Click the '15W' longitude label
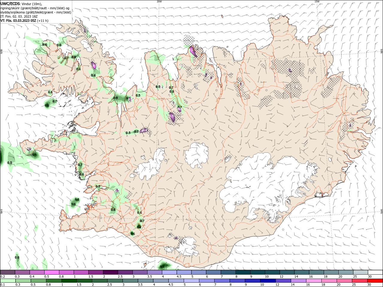This screenshot has width=383, height=287. [317, 1]
